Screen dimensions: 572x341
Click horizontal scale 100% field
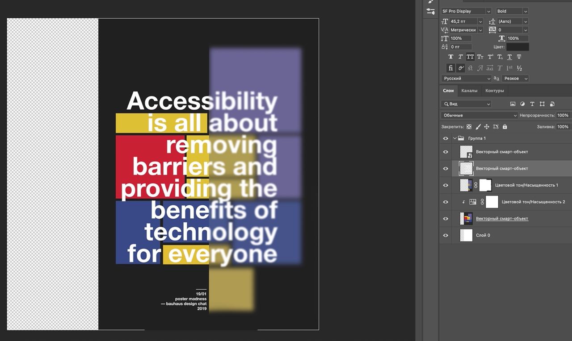pos(517,38)
